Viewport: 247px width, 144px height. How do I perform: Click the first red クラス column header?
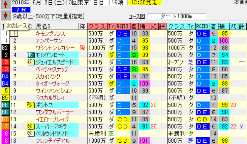pyautogui.click(x=97, y=26)
